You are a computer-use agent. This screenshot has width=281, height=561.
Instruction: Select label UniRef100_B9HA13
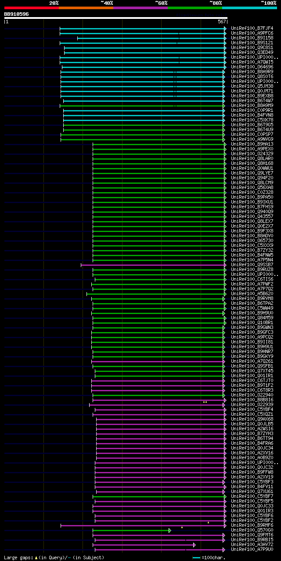click(252, 144)
